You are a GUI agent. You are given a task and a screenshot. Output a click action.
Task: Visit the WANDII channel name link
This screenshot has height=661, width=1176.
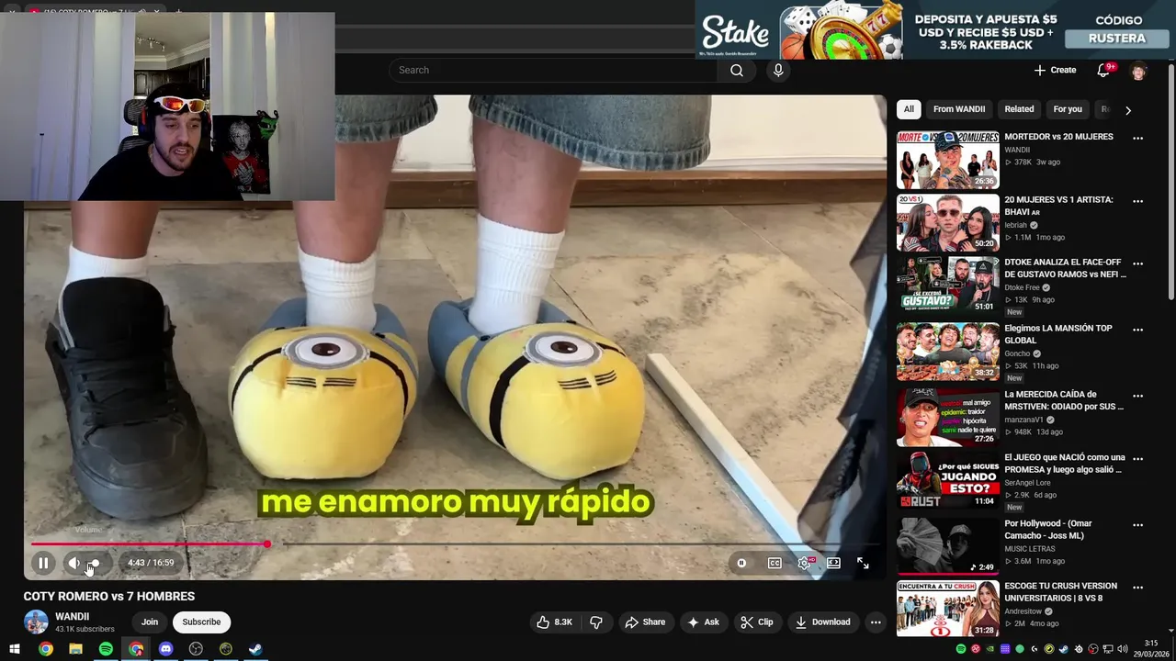[x=73, y=617]
